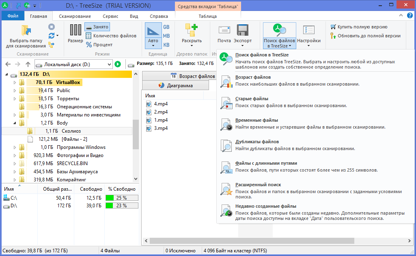Viewport: 416px width, 256px height.
Task: Choose Временные файлы search option
Action: 316,124
